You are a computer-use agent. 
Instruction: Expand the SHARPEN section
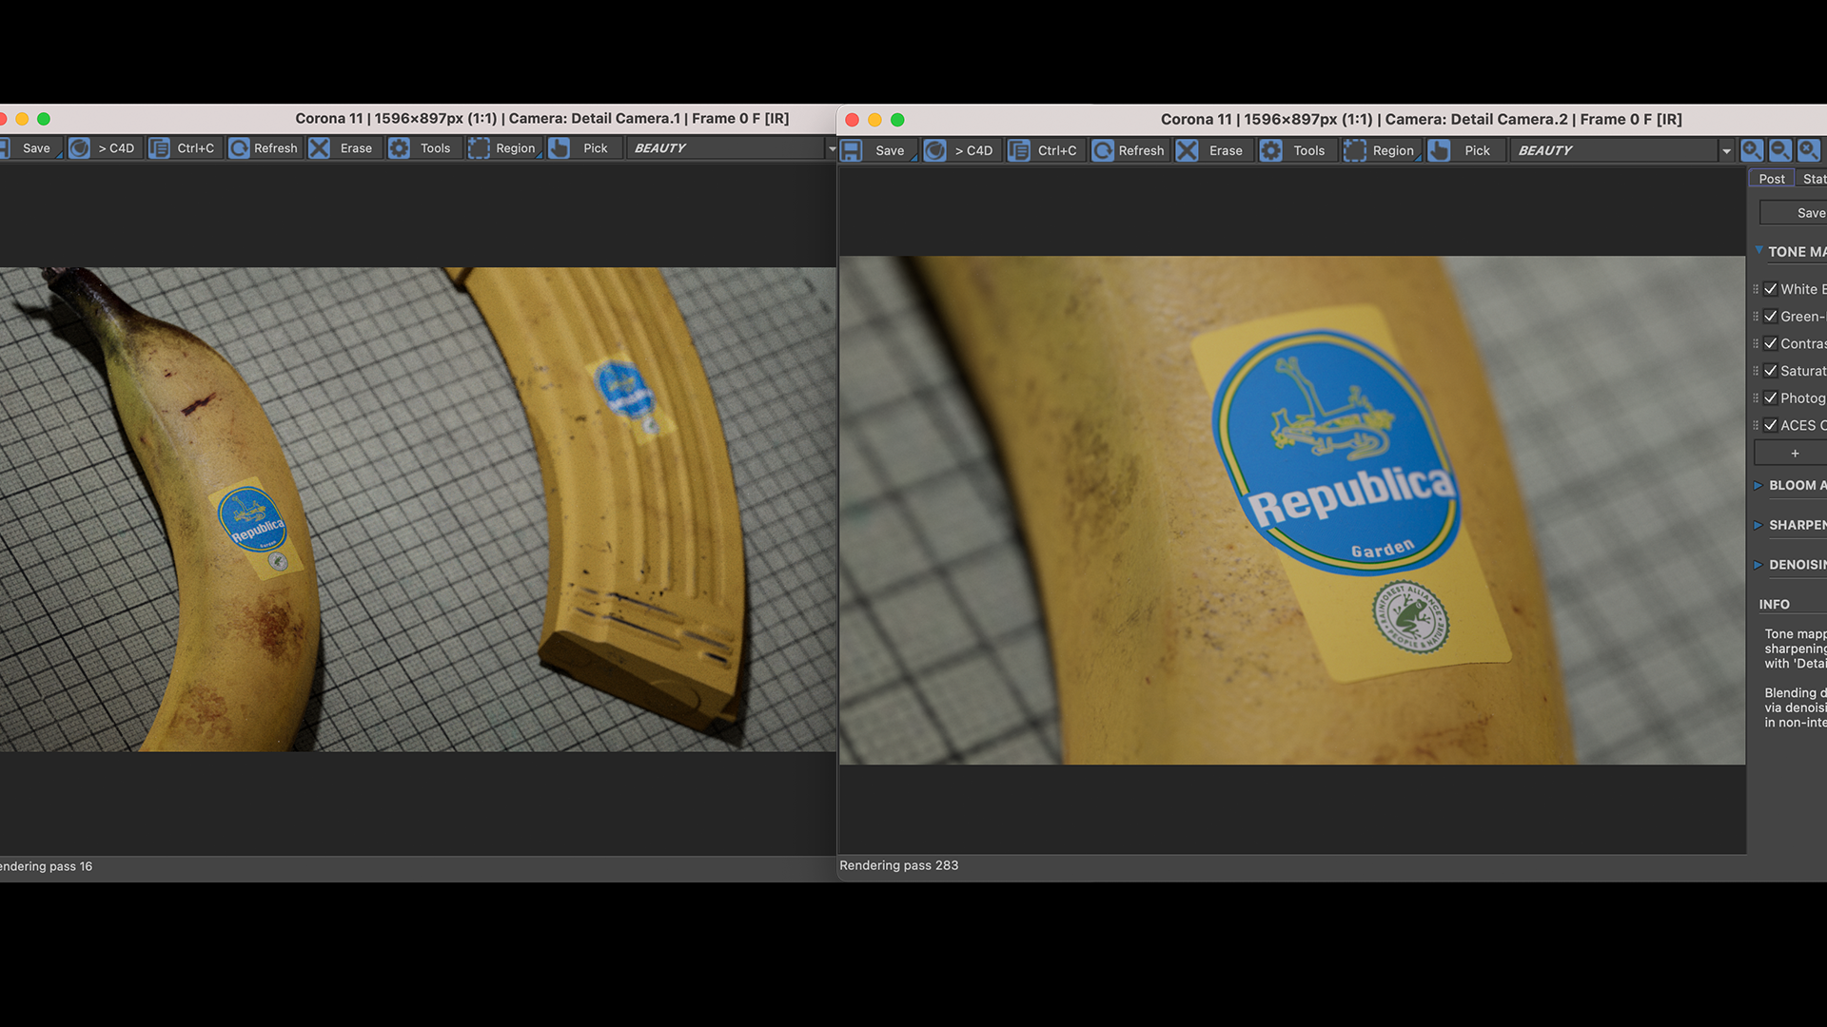coord(1758,525)
